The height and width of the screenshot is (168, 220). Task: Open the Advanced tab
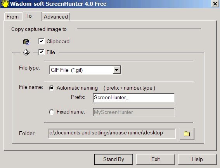tap(56, 17)
